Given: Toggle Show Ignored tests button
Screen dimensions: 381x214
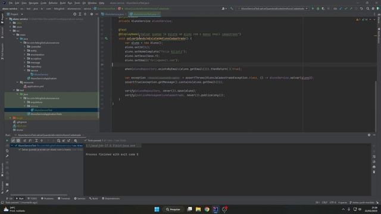Looking at the screenshot, I should tap(18, 140).
